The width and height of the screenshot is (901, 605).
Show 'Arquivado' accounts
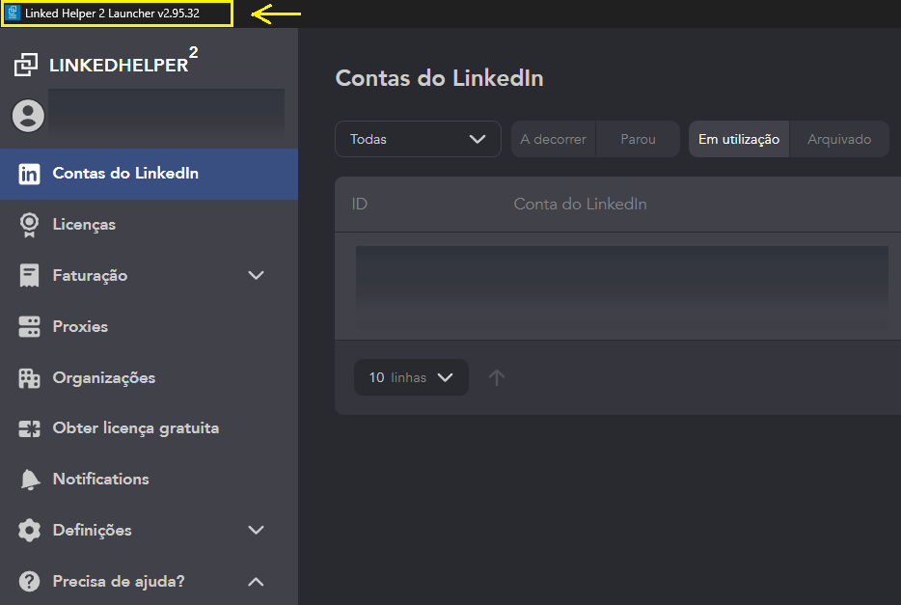coord(839,139)
